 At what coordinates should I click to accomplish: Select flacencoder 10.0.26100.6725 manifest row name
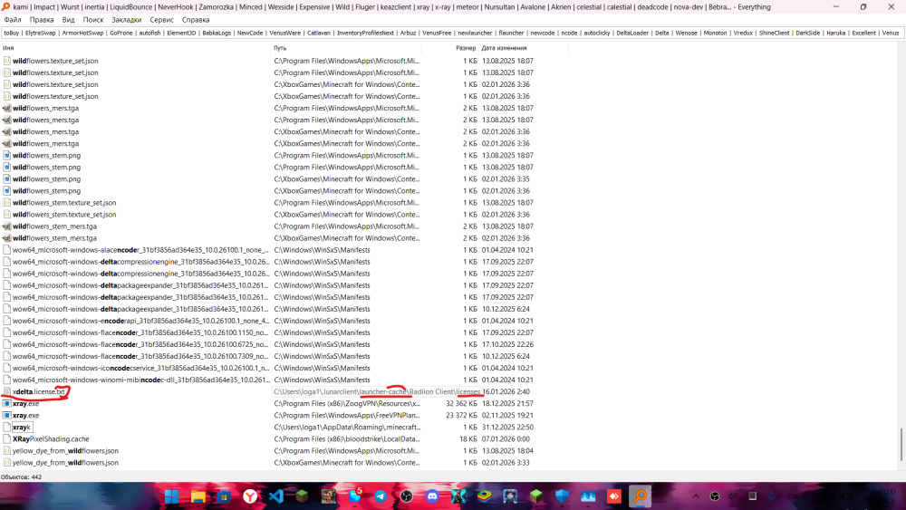pyautogui.click(x=140, y=344)
